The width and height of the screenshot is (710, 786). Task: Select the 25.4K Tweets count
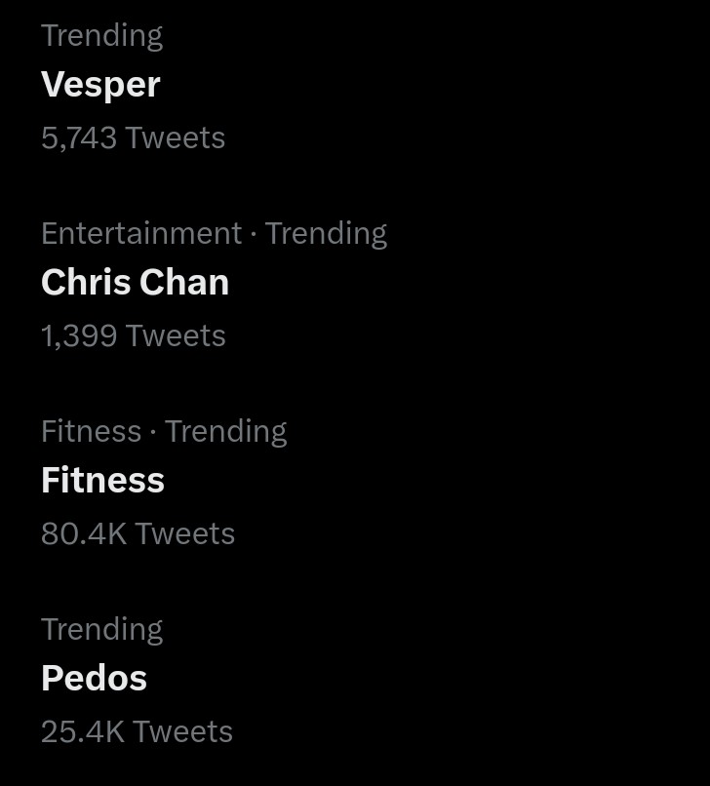137,731
